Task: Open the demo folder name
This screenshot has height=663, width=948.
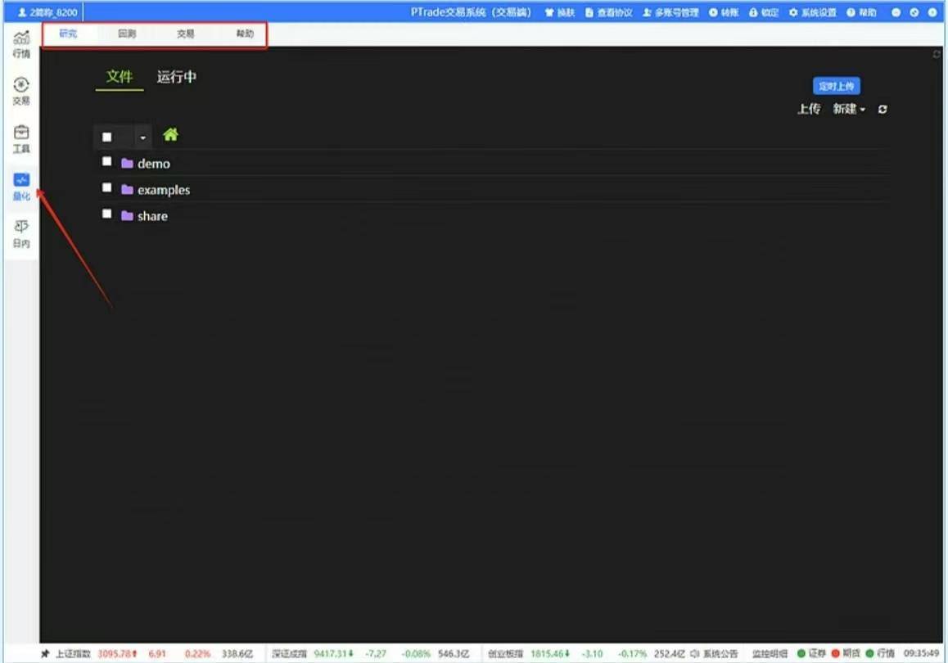Action: point(154,164)
